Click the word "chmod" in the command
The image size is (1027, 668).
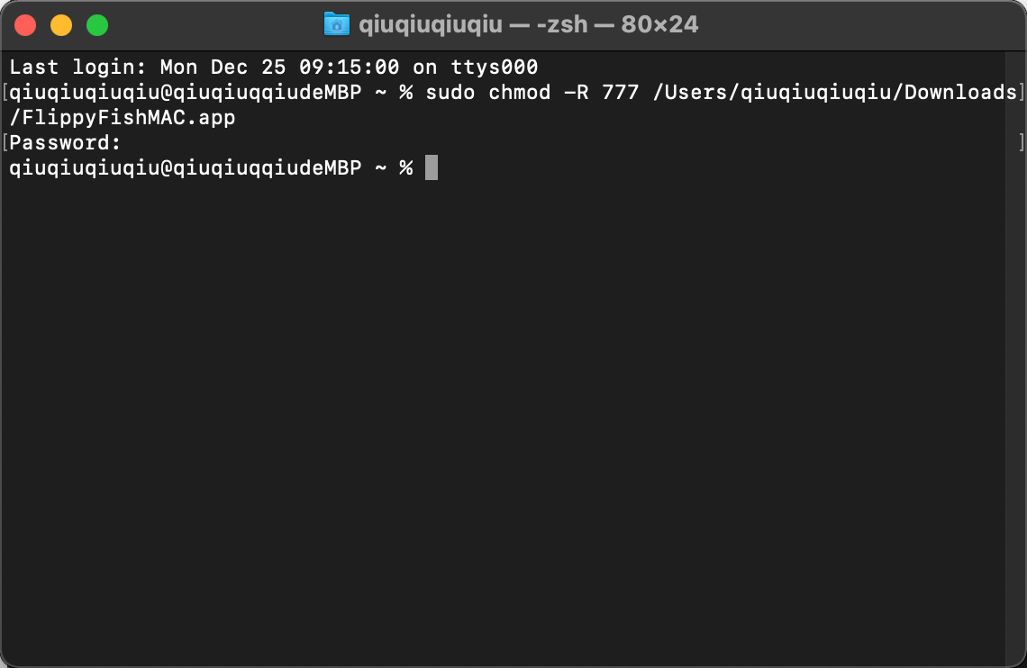[x=520, y=92]
